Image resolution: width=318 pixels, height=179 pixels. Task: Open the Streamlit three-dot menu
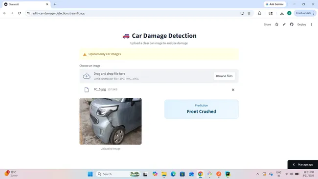coord(311,24)
